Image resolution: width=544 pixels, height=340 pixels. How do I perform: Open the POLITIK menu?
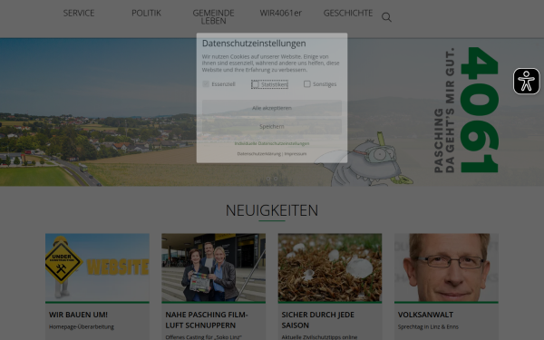(x=146, y=13)
